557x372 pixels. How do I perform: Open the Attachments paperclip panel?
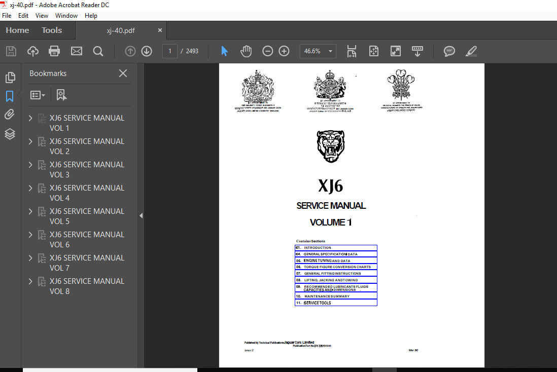[x=10, y=115]
